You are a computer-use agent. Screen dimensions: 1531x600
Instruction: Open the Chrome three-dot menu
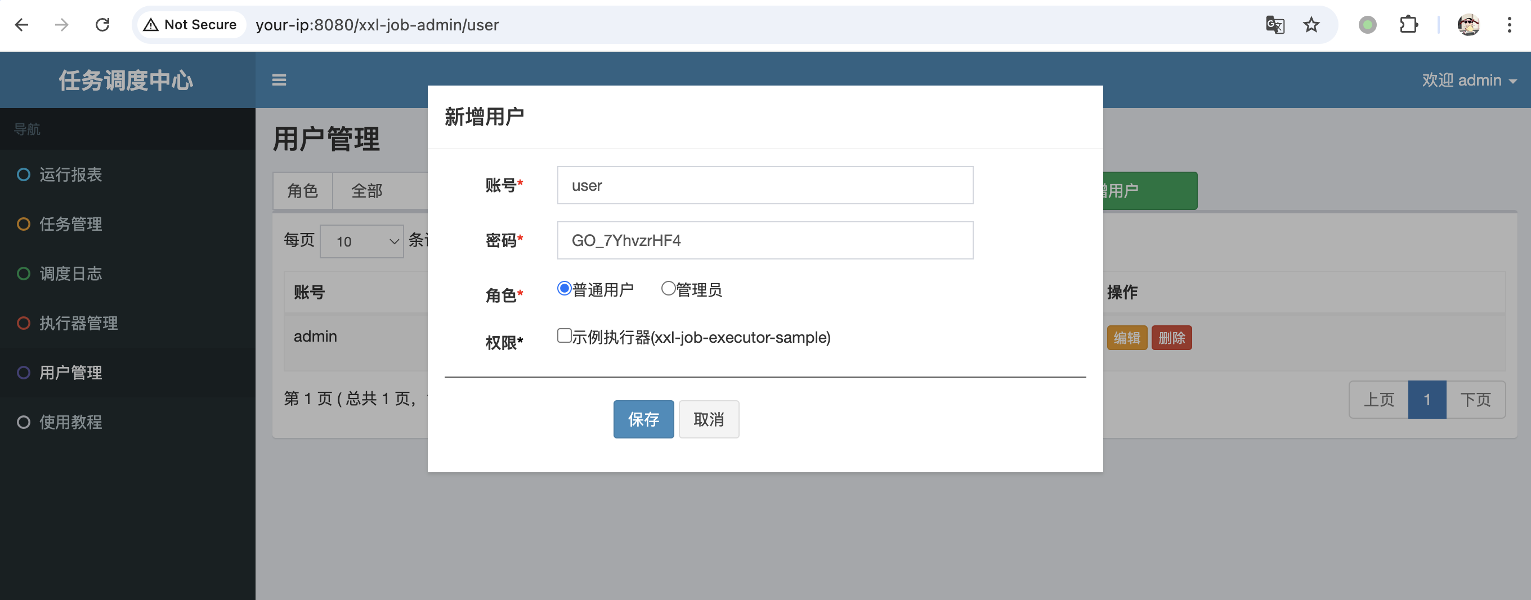point(1508,25)
